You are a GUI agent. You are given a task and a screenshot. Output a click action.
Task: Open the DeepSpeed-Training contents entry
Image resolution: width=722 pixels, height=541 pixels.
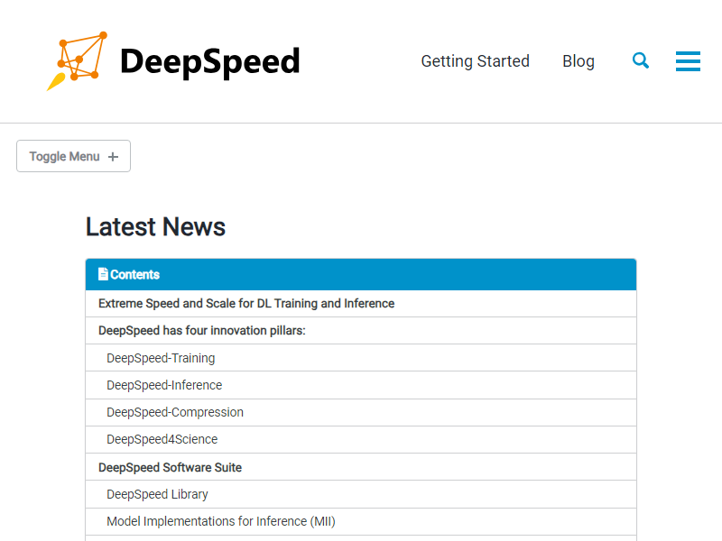tap(361, 358)
